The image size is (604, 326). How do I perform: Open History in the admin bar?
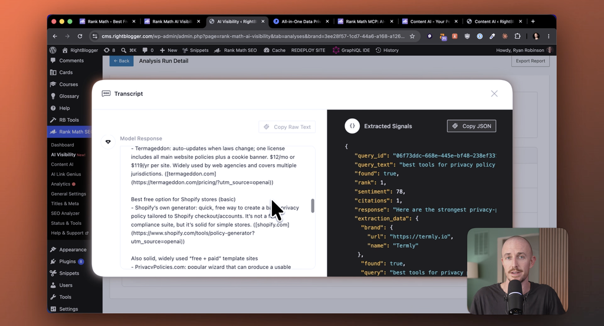tap(387, 51)
